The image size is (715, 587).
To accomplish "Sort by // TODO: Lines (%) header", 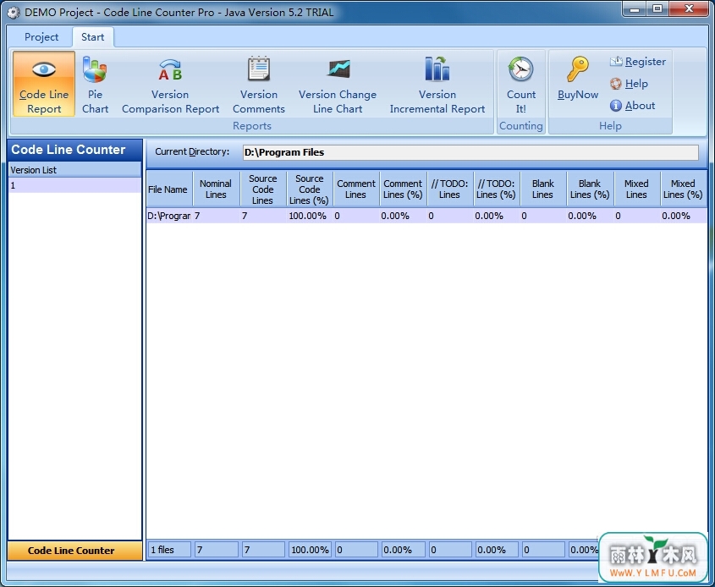I will (497, 189).
